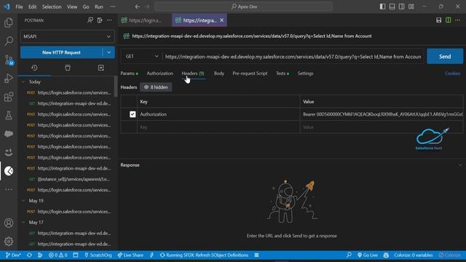This screenshot has height=262, width=466.
Task: Collapse the Today history group
Action: pyautogui.click(x=23, y=82)
